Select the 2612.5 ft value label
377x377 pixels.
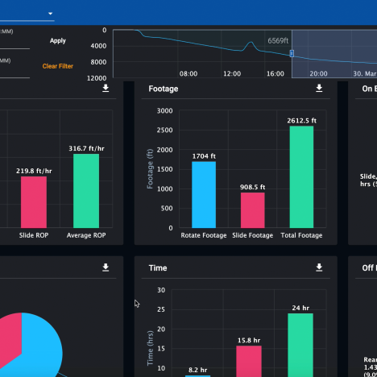click(x=301, y=121)
